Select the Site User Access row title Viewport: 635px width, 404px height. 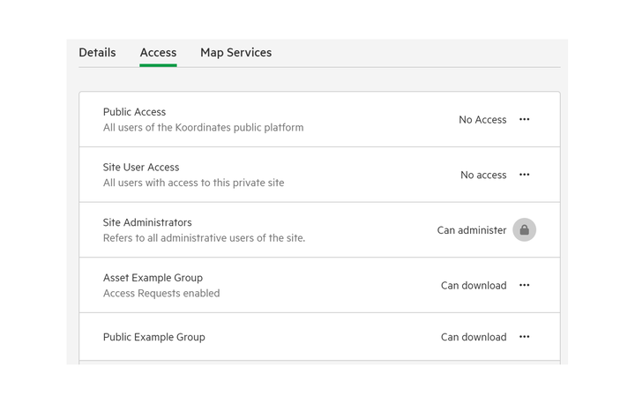click(x=141, y=167)
